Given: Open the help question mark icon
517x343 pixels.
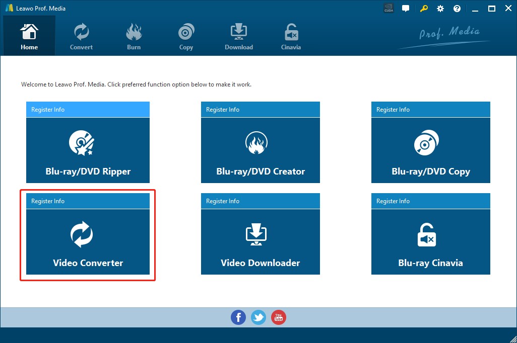Looking at the screenshot, I should 457,9.
